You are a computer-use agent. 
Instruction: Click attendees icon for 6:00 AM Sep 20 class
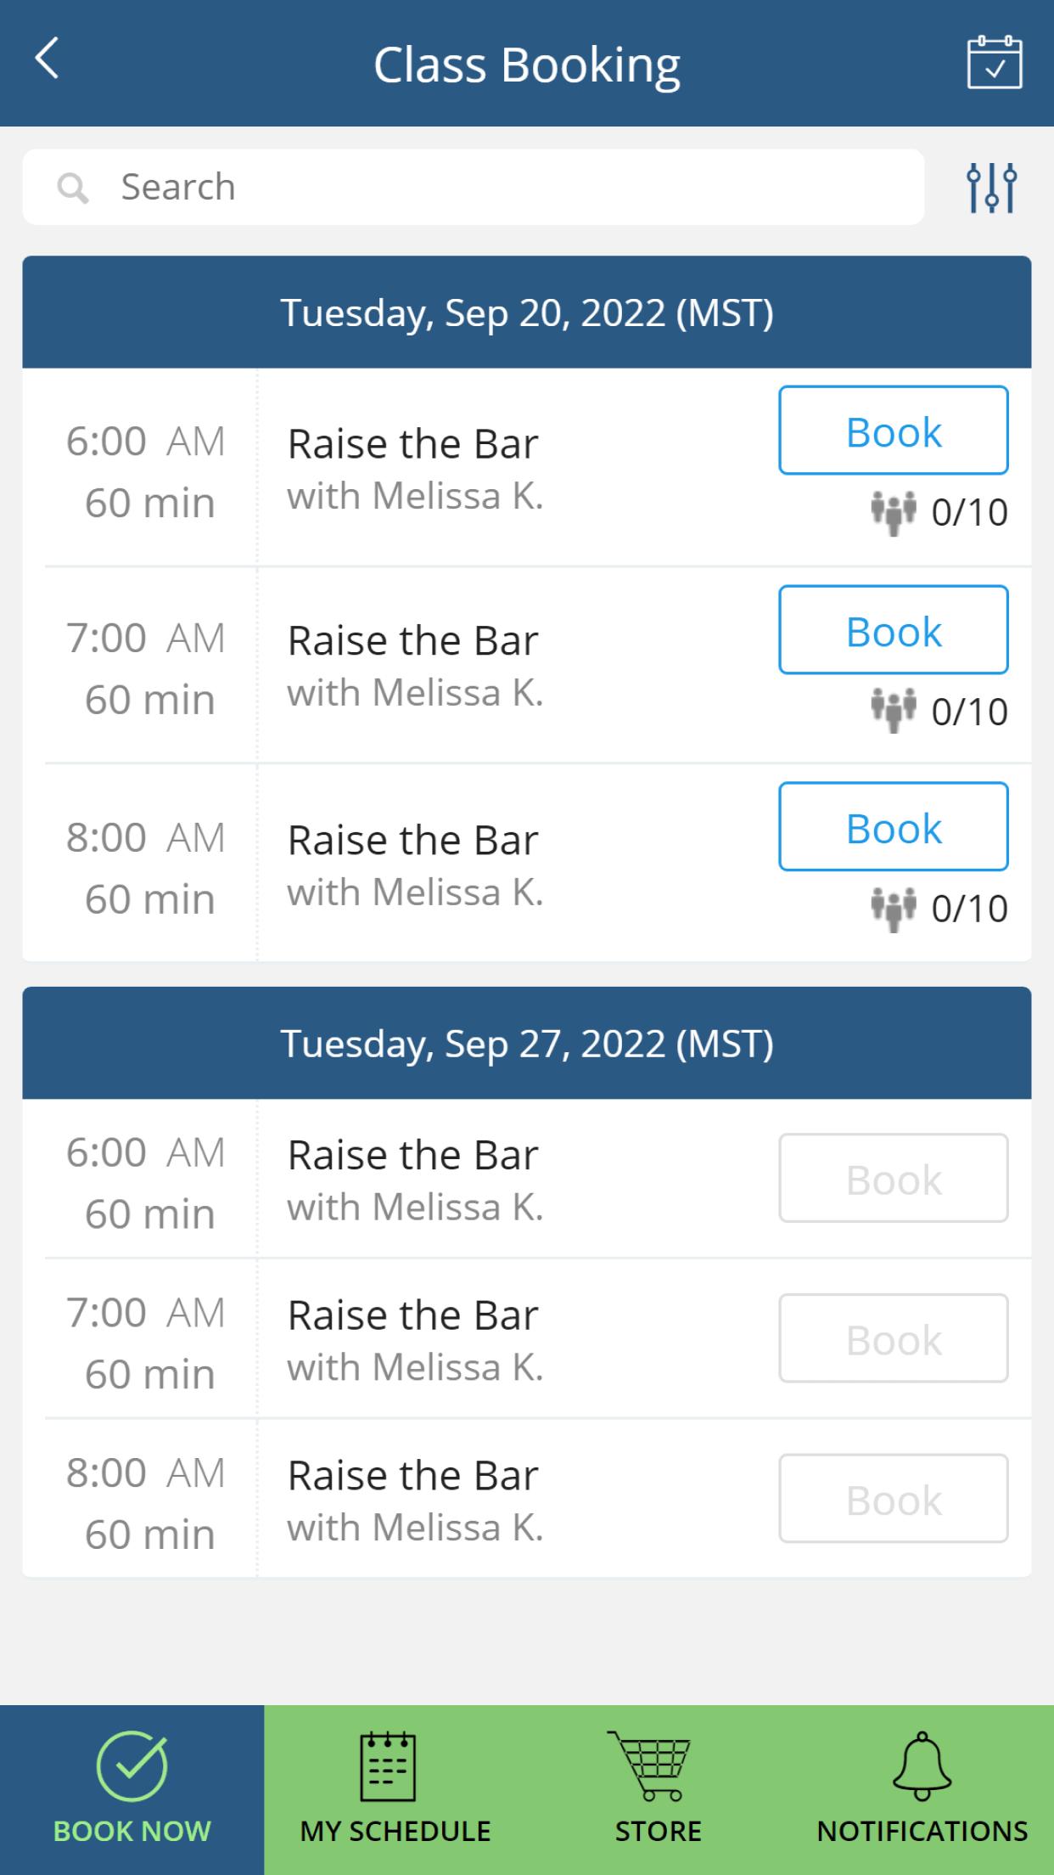pos(894,513)
